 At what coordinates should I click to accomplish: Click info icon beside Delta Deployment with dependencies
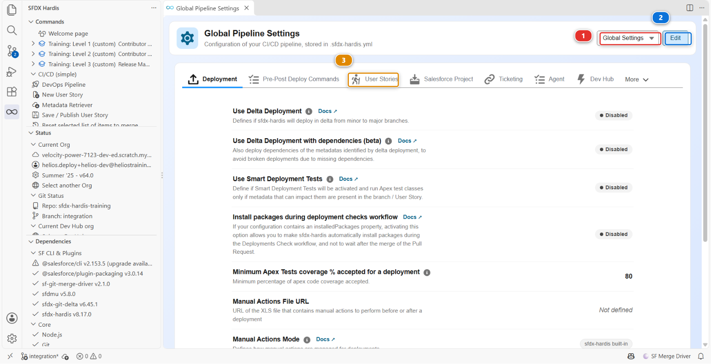[388, 141]
